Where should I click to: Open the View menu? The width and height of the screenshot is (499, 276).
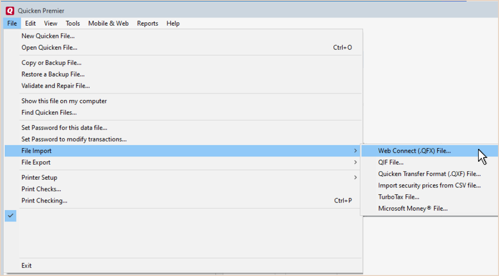tap(50, 24)
